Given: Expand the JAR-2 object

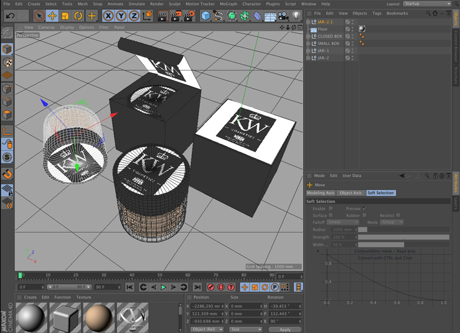Looking at the screenshot, I should coord(308,58).
